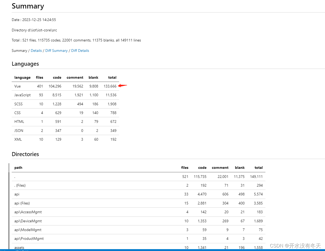Click the Directories section heading
This screenshot has width=325, height=251.
pos(25,154)
